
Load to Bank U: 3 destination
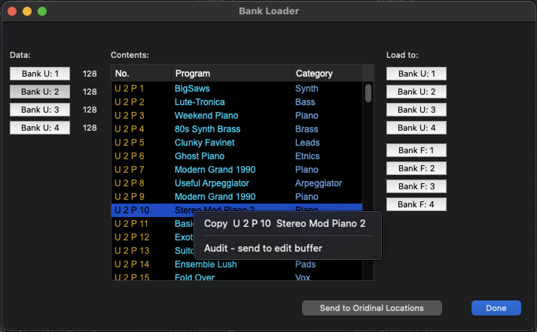416,110
